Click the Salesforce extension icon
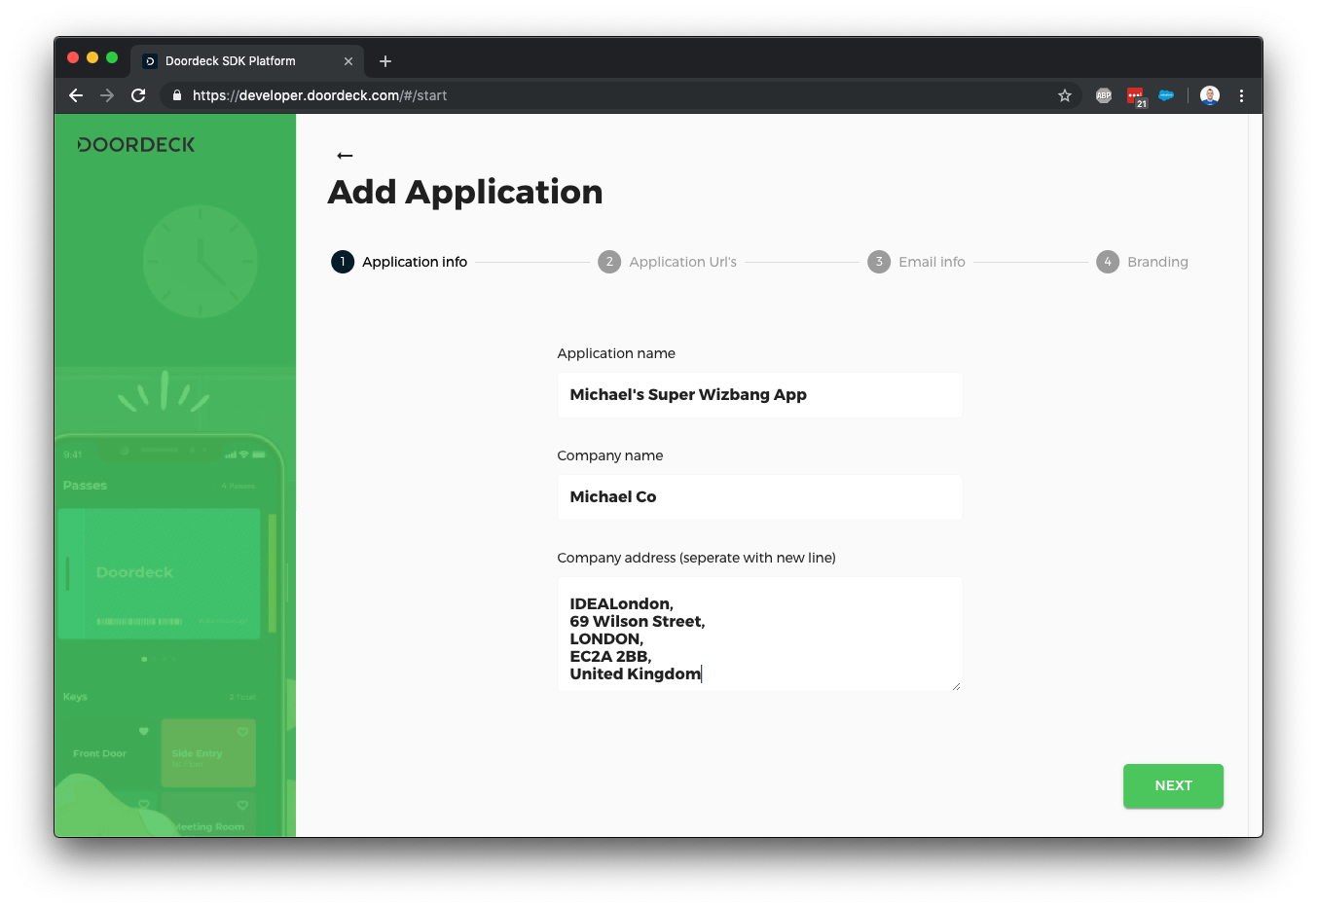Viewport: 1317px width, 909px height. coord(1166,95)
